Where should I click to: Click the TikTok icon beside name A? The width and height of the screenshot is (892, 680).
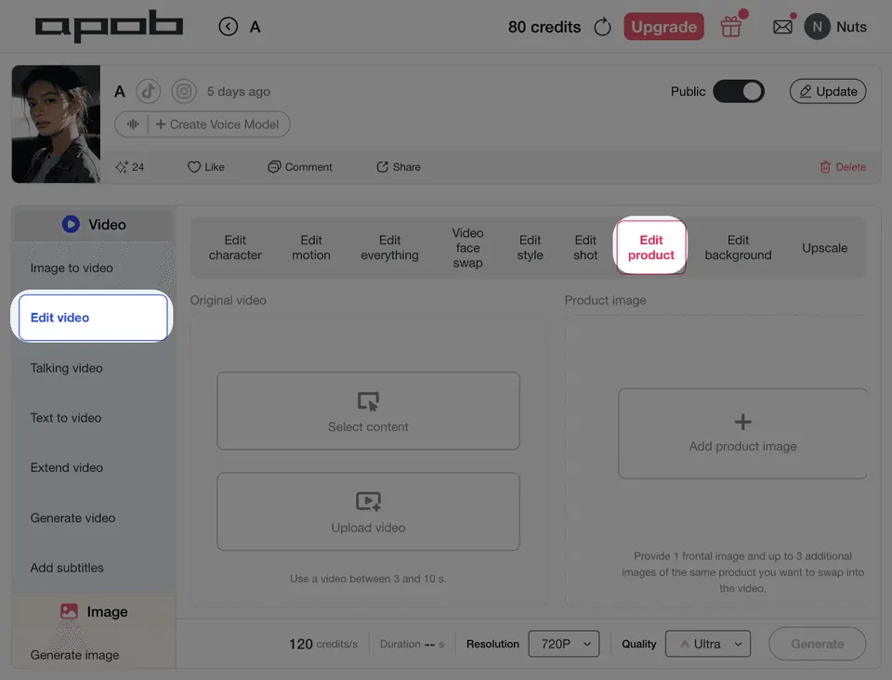tap(148, 91)
